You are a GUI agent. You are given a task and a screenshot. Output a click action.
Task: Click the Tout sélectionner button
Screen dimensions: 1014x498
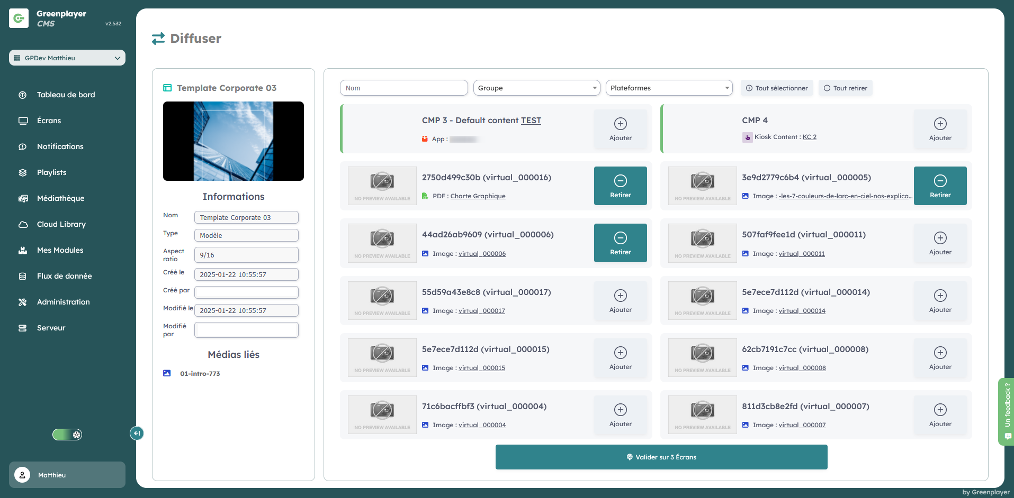[x=777, y=88]
